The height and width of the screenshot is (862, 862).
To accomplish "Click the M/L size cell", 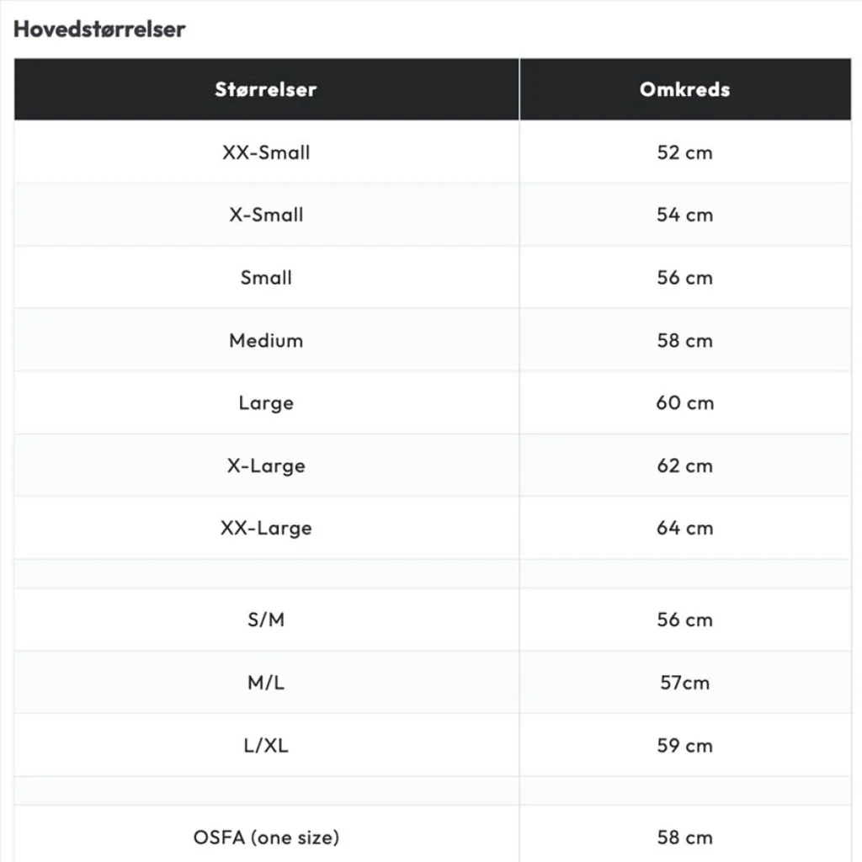I will (266, 682).
